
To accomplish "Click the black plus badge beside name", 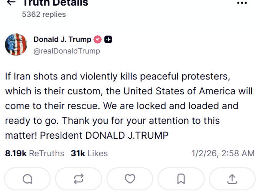I will (108, 39).
